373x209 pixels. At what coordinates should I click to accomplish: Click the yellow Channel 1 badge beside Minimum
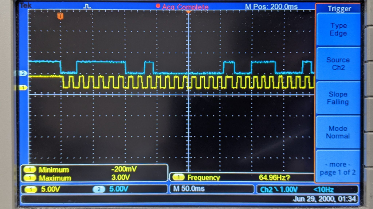[30, 169]
